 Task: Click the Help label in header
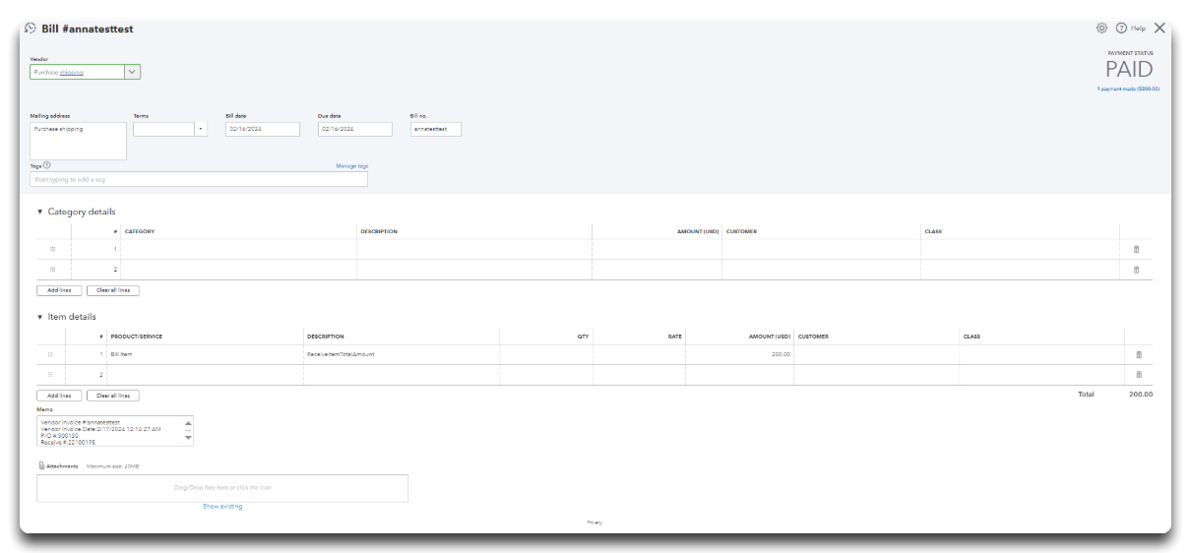tap(1138, 29)
